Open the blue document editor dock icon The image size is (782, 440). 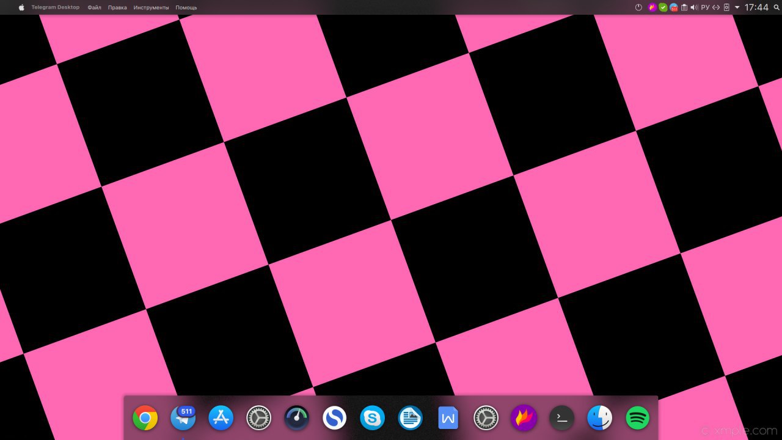coord(411,418)
